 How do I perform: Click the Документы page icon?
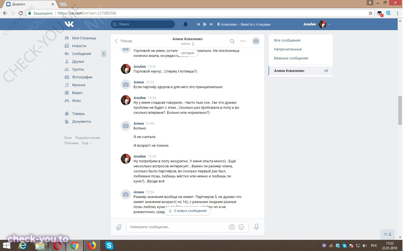tap(67, 122)
